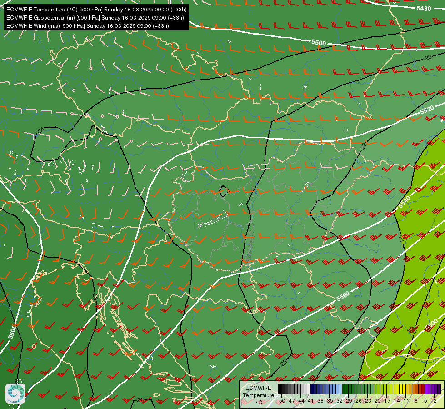Pick the white swatch just left of the -41 tick

(x=309, y=389)
